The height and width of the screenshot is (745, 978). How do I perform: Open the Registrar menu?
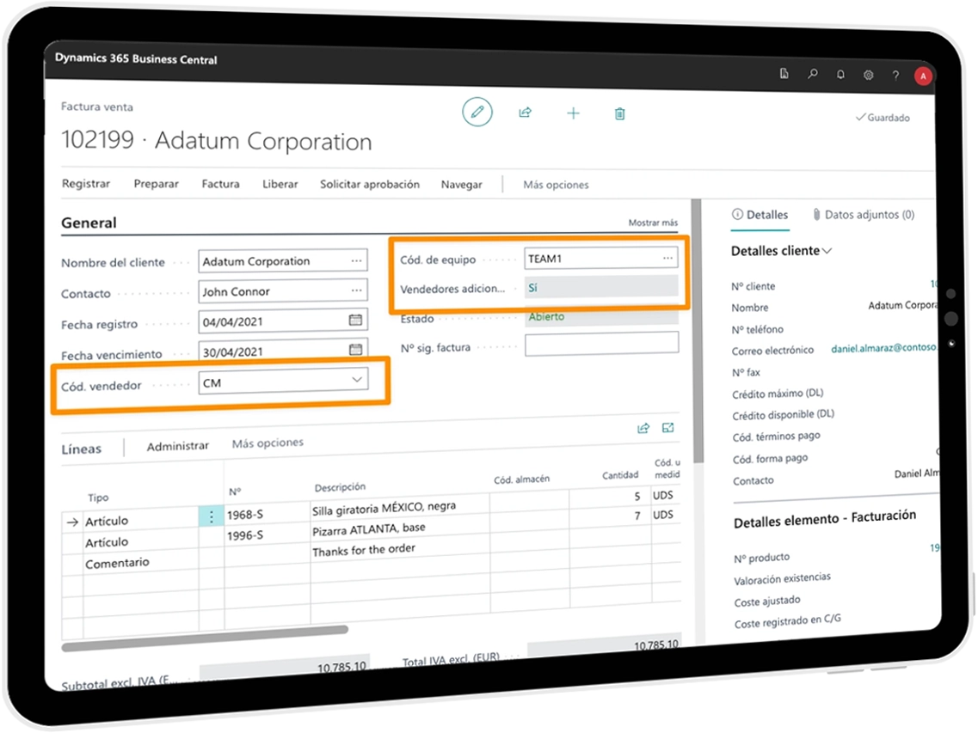[86, 184]
